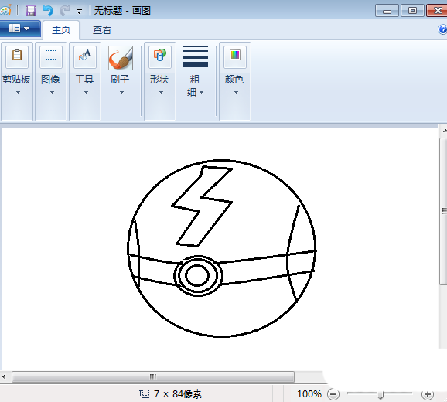Click the 形状 label
Image resolution: width=447 pixels, height=402 pixels.
[159, 79]
